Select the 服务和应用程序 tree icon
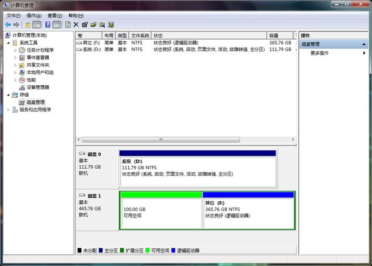Image resolution: width=372 pixels, height=266 pixels. coord(15,109)
